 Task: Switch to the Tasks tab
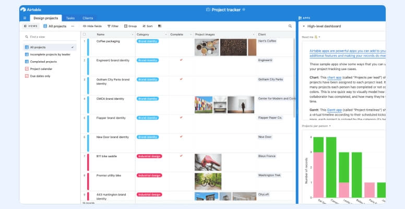pos(70,18)
